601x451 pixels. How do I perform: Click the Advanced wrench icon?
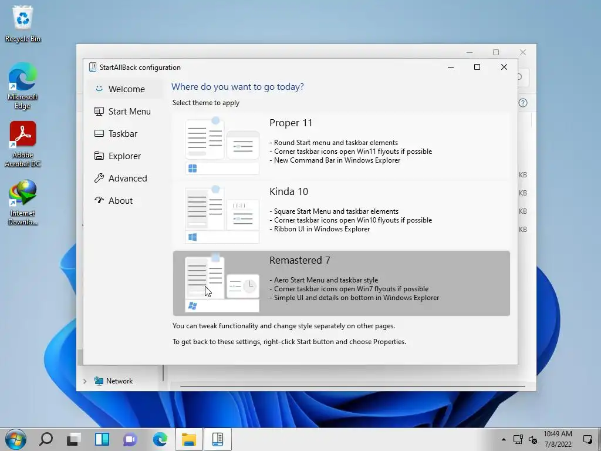coord(99,178)
